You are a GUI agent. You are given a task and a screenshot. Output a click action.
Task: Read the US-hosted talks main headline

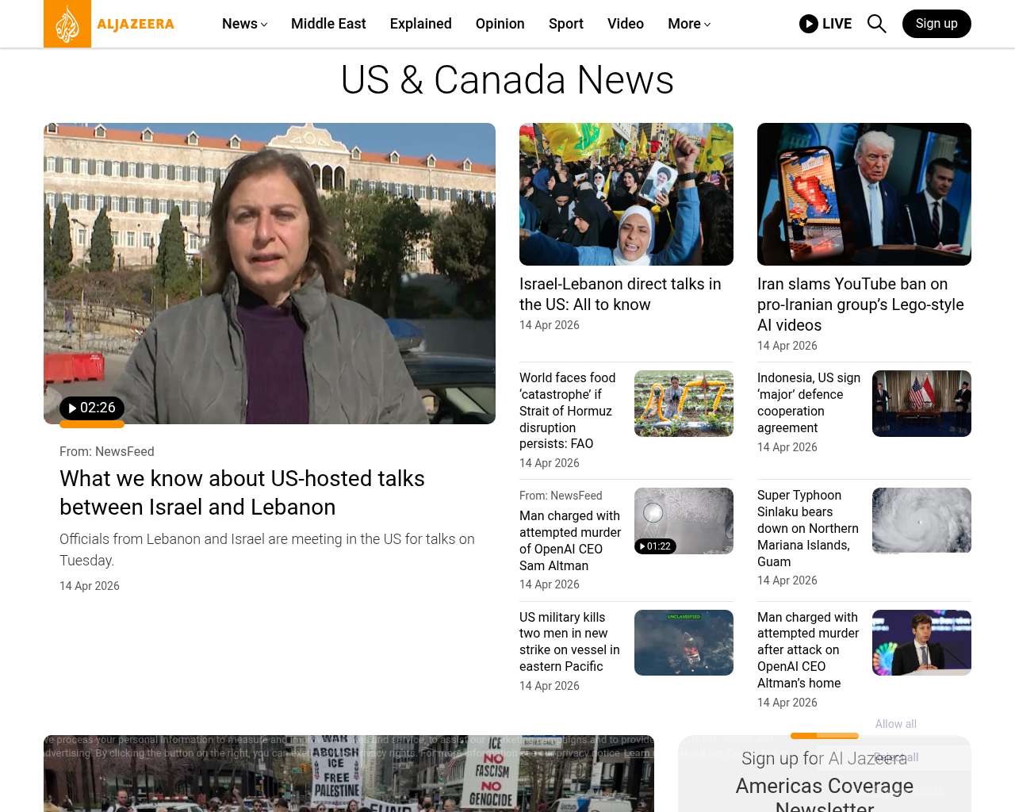(242, 492)
